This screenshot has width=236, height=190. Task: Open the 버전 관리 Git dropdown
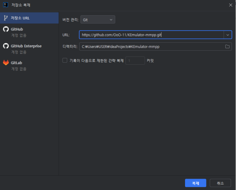[x=98, y=20]
